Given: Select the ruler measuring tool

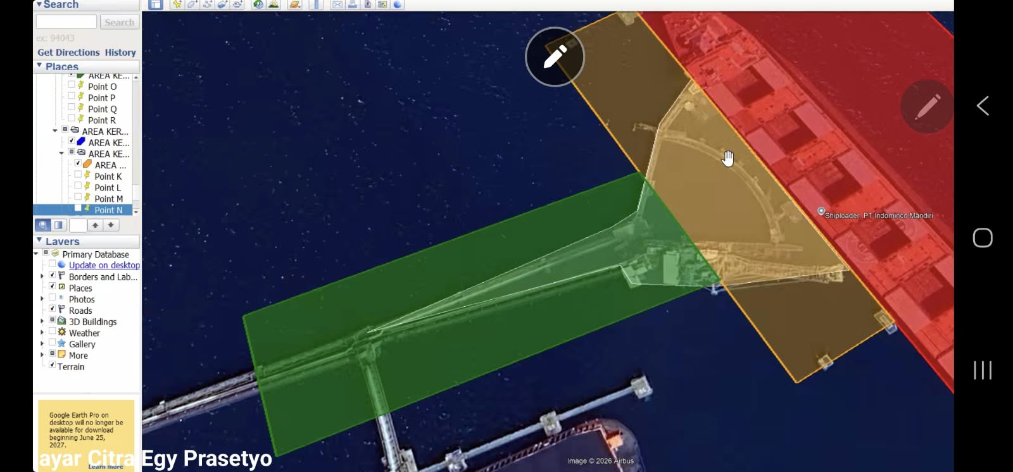Looking at the screenshot, I should pyautogui.click(x=317, y=4).
